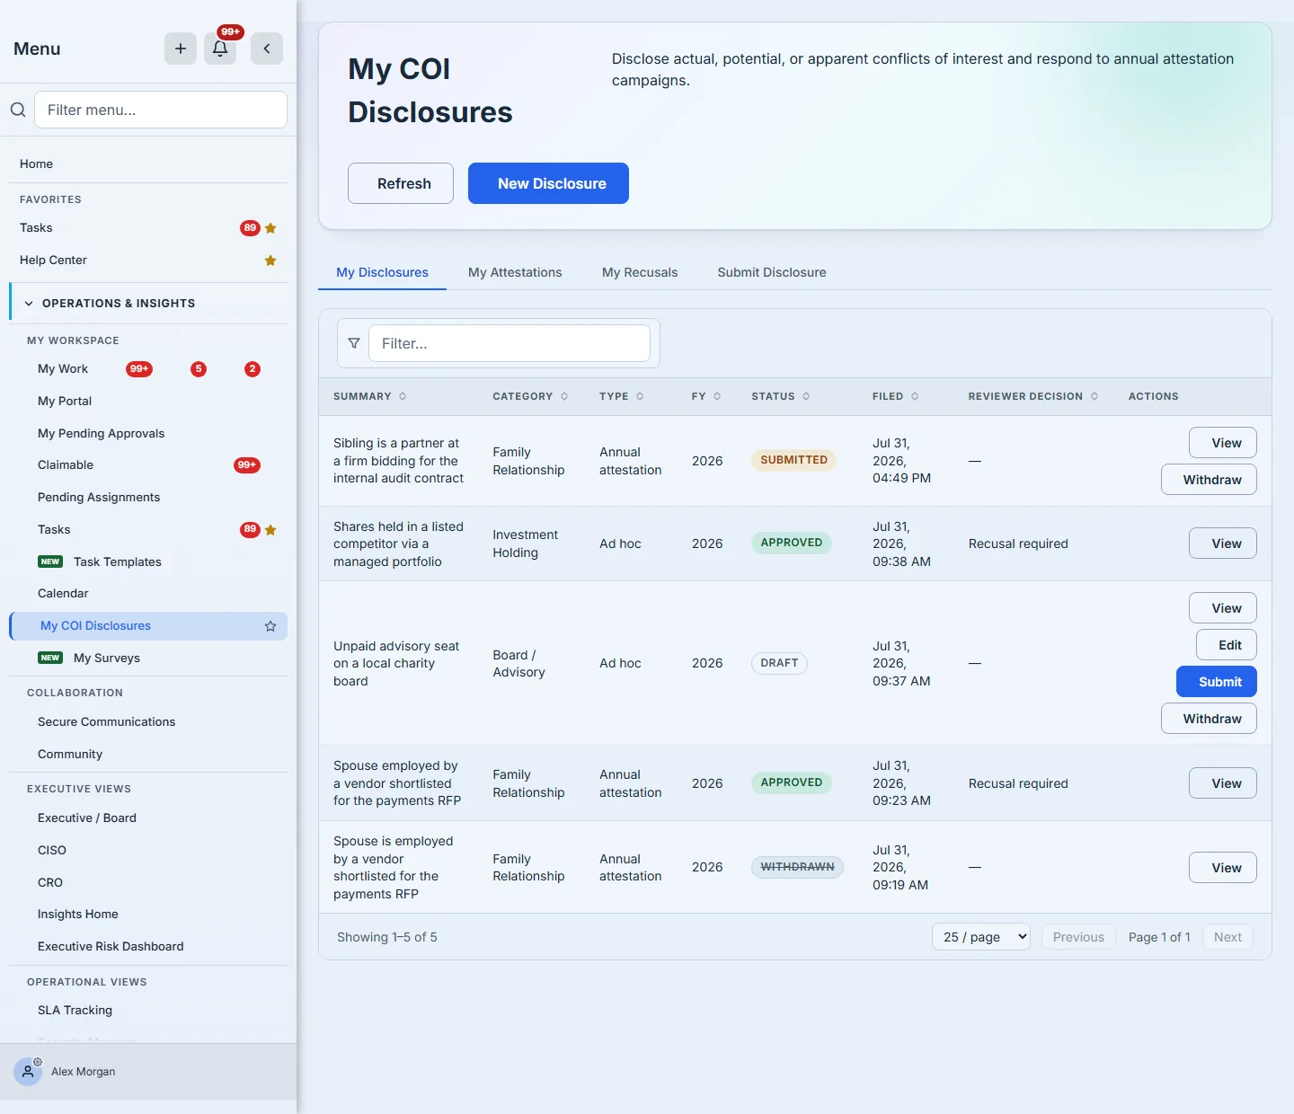This screenshot has height=1114, width=1294.
Task: Open Pending Assignments menu item
Action: [148, 497]
